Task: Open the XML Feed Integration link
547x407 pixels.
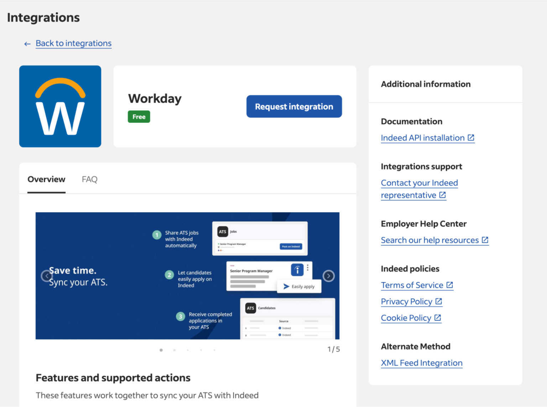Action: (x=422, y=363)
